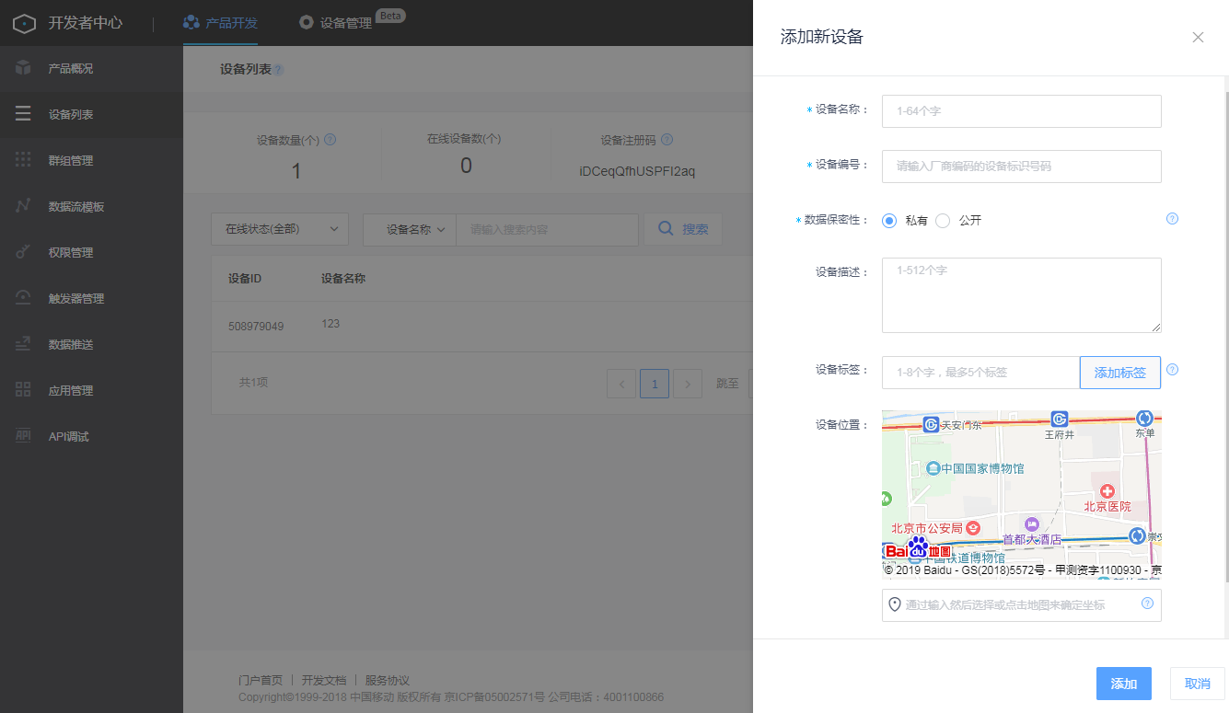Go to previous page arrow in pagination
The height and width of the screenshot is (713, 1229).
point(621,384)
